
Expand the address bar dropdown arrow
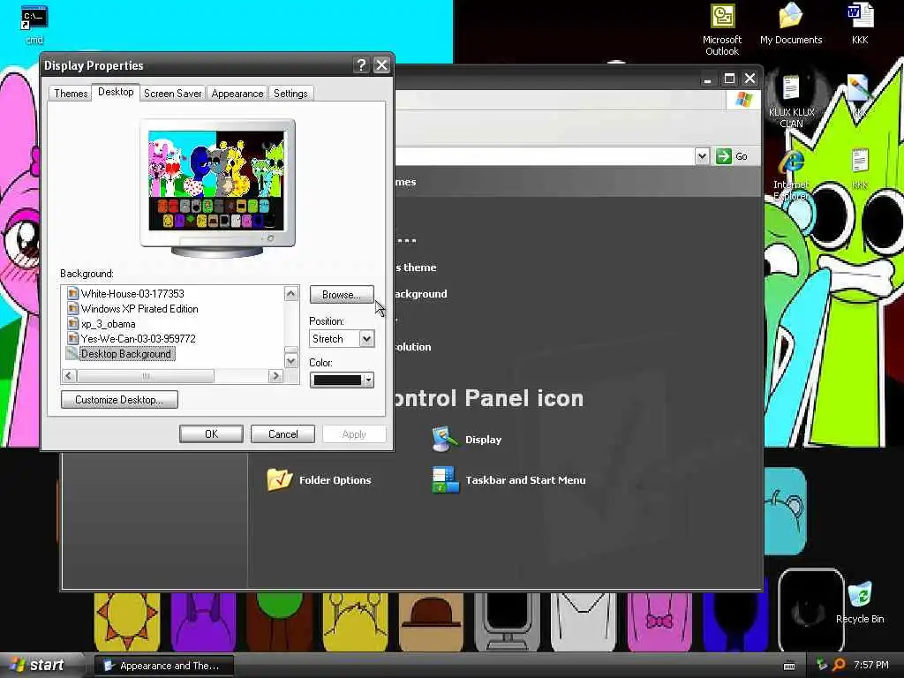tap(702, 156)
